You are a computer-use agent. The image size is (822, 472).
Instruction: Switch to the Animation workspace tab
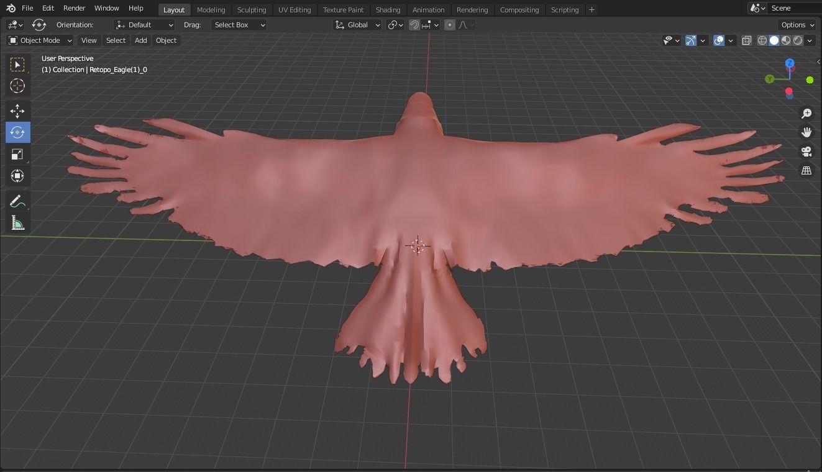click(x=429, y=10)
